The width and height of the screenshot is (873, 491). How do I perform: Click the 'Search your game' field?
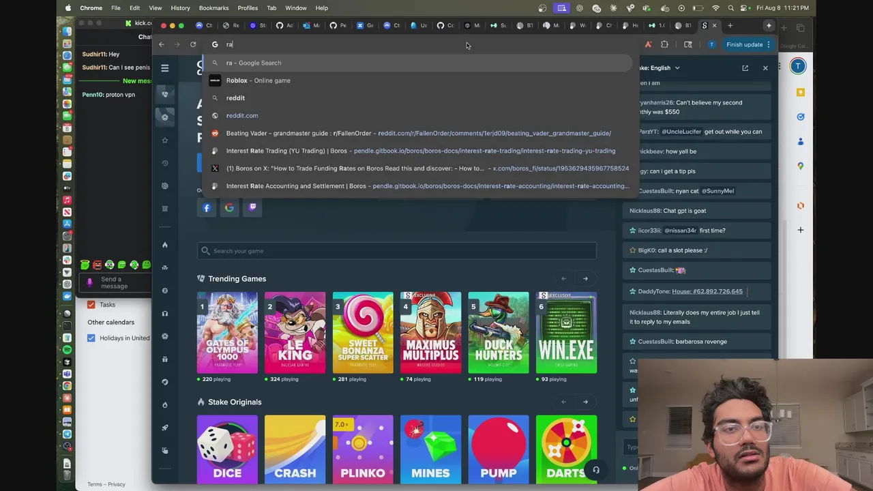(397, 251)
